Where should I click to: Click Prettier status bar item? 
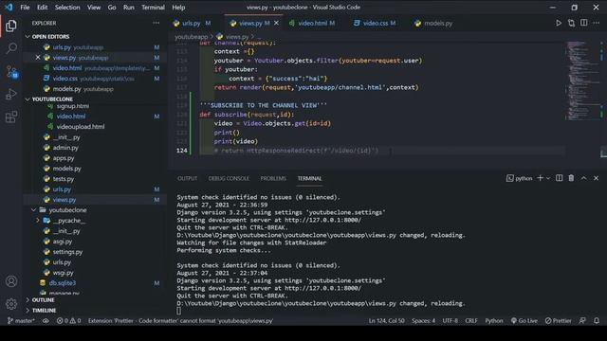(558, 320)
